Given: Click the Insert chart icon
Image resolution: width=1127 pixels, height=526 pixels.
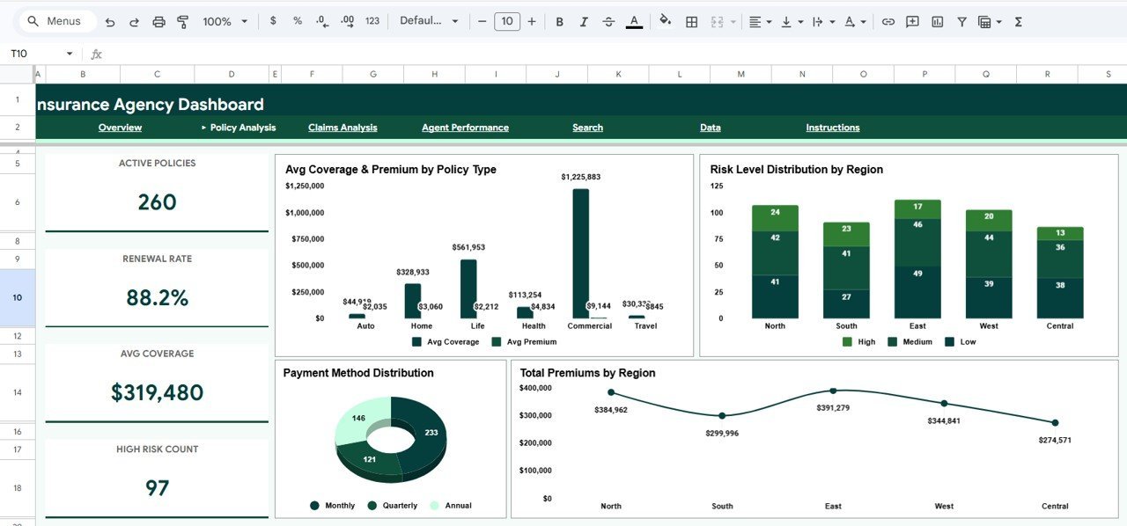Looking at the screenshot, I should (x=936, y=20).
